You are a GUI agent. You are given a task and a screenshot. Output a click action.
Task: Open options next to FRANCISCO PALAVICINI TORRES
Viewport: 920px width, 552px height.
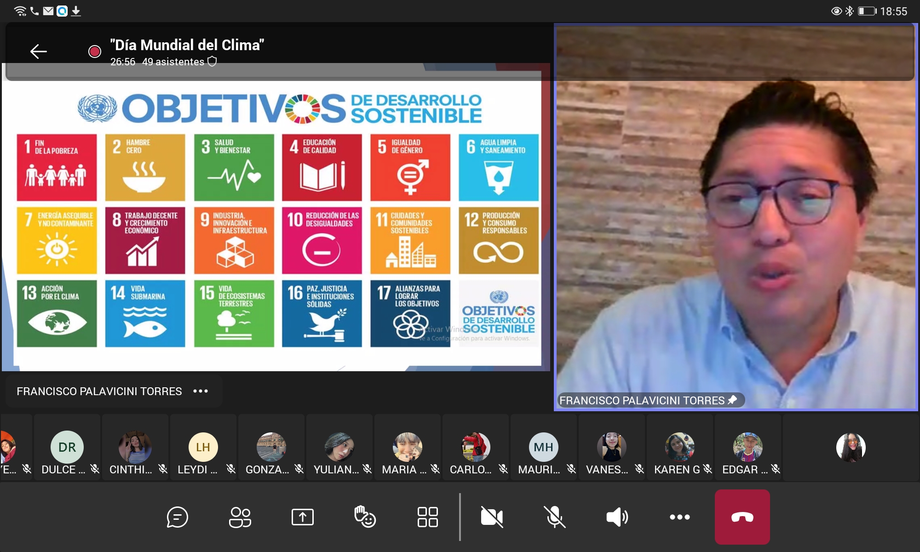[x=201, y=391]
